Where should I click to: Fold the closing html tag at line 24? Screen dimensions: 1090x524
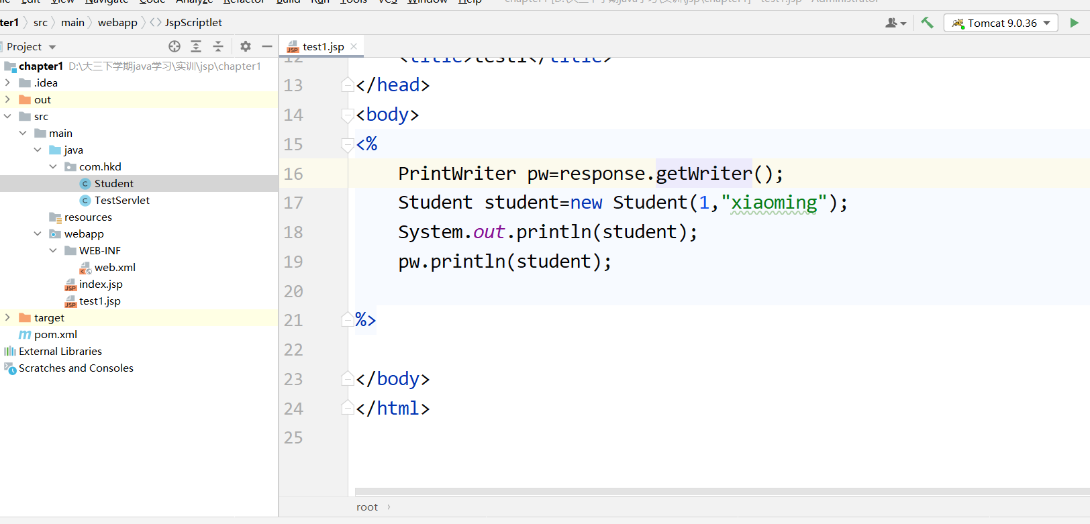point(348,408)
